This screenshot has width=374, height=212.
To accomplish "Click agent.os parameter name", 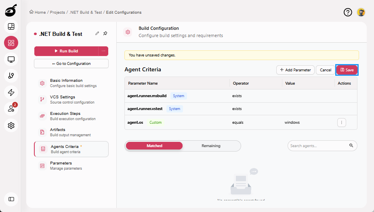I will tap(135, 123).
